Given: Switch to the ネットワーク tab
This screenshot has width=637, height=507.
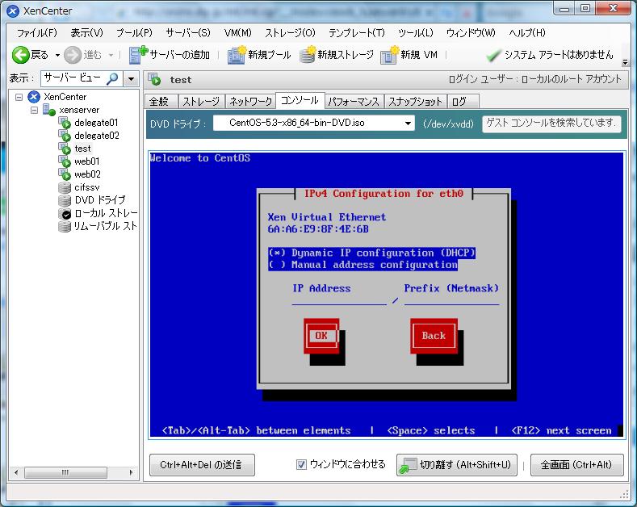Looking at the screenshot, I should (x=250, y=102).
